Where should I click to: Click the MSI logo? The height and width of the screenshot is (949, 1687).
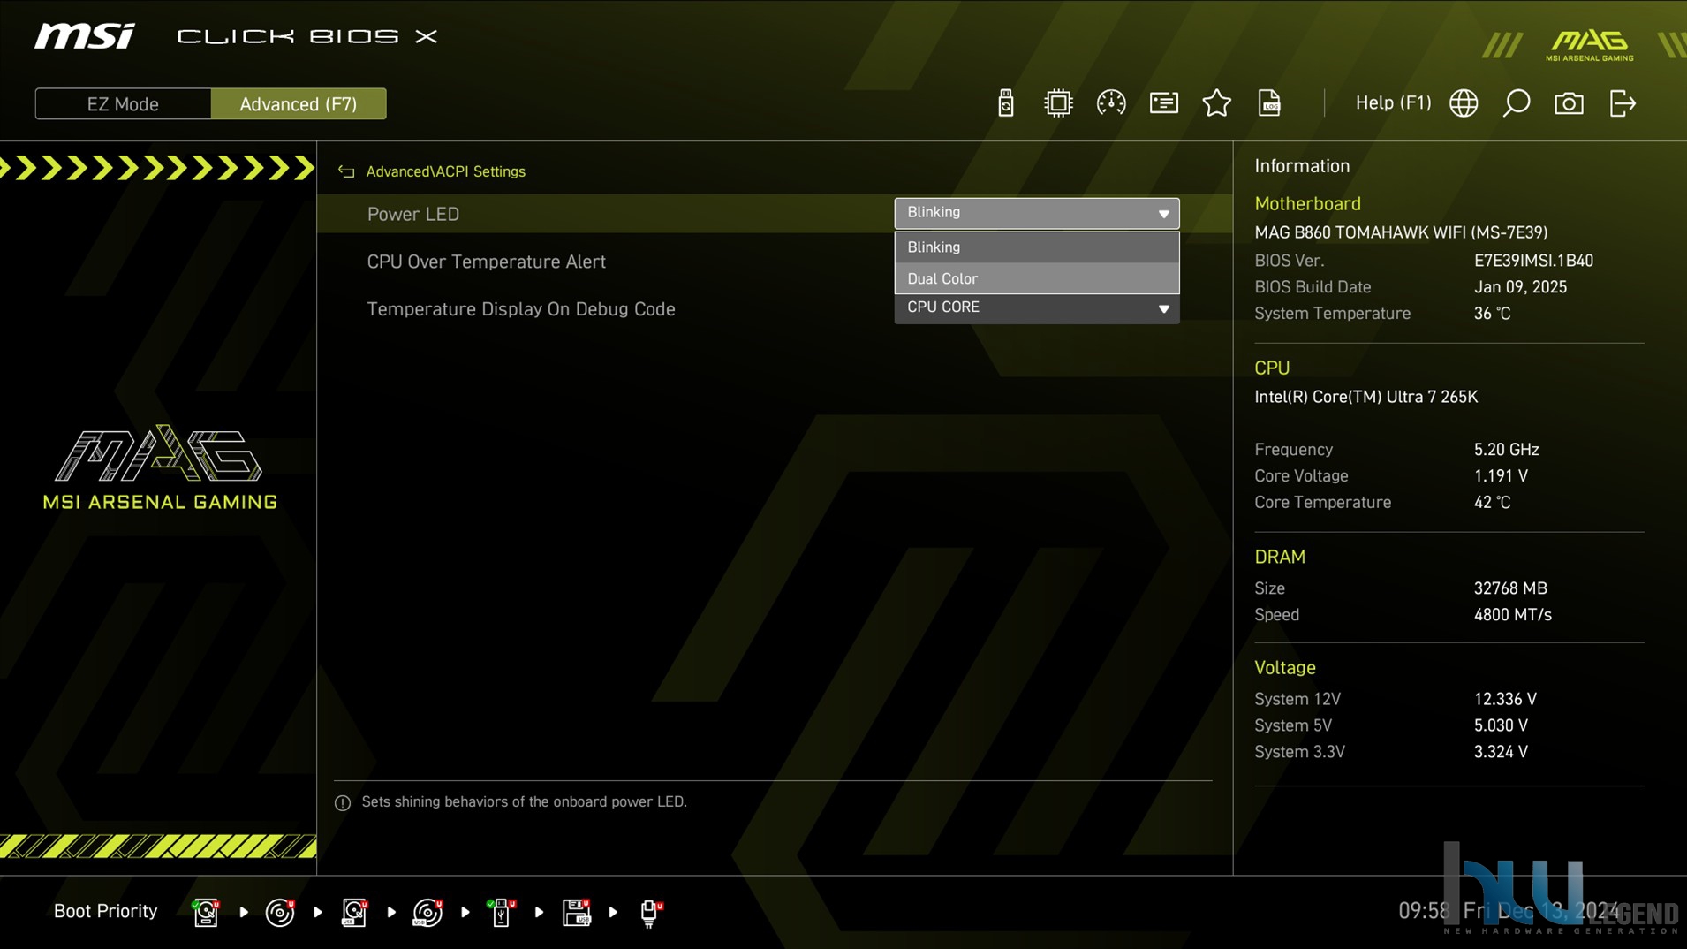click(x=85, y=36)
